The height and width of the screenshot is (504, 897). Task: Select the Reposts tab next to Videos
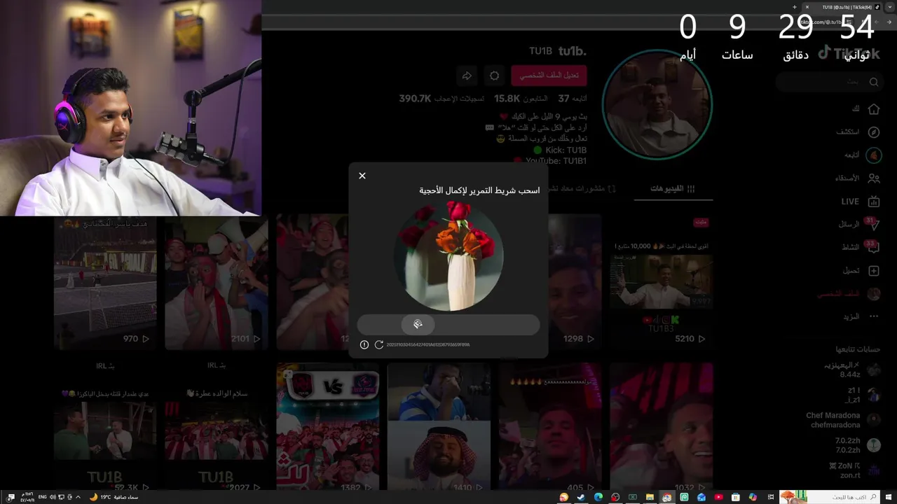coord(582,189)
